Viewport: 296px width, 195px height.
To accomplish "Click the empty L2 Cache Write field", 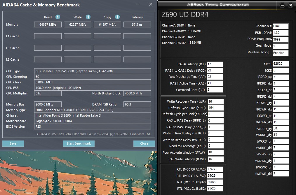I will tap(78, 48).
